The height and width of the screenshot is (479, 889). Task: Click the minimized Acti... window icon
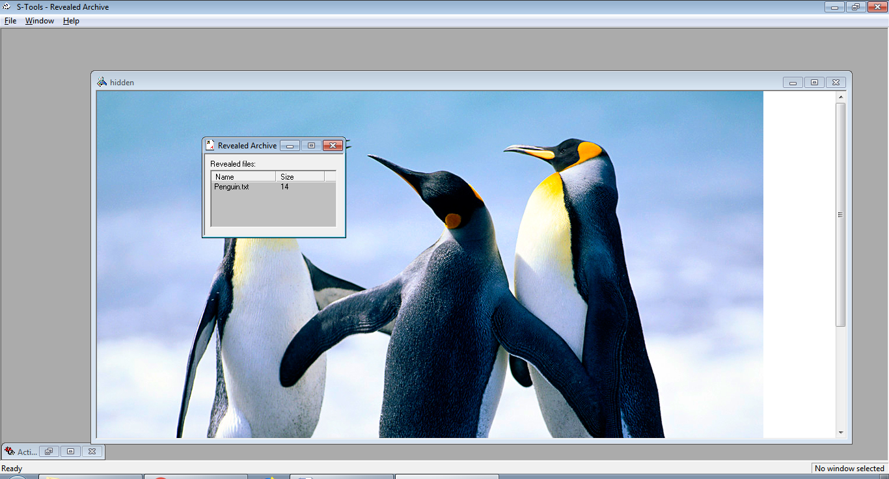pyautogui.click(x=9, y=451)
